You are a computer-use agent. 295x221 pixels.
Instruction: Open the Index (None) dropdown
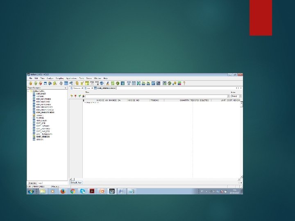tap(236, 96)
